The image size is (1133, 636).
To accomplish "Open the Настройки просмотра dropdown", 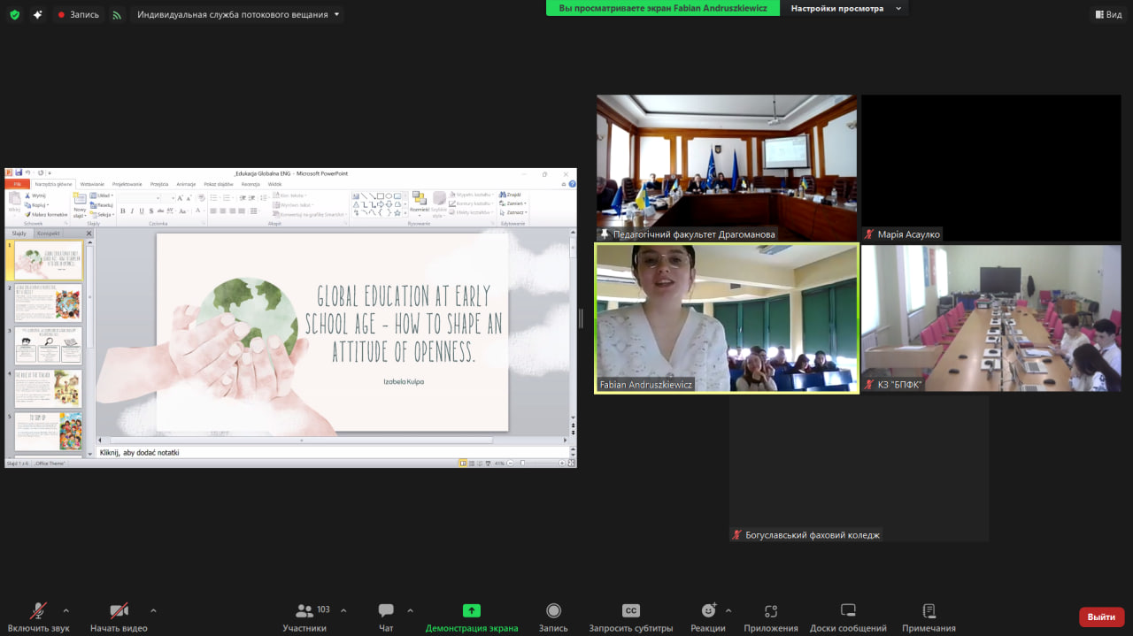I will pos(845,9).
